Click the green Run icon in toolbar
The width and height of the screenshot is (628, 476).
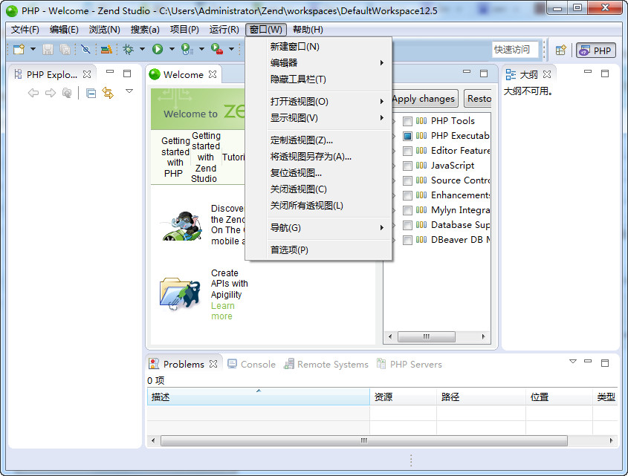pos(158,49)
